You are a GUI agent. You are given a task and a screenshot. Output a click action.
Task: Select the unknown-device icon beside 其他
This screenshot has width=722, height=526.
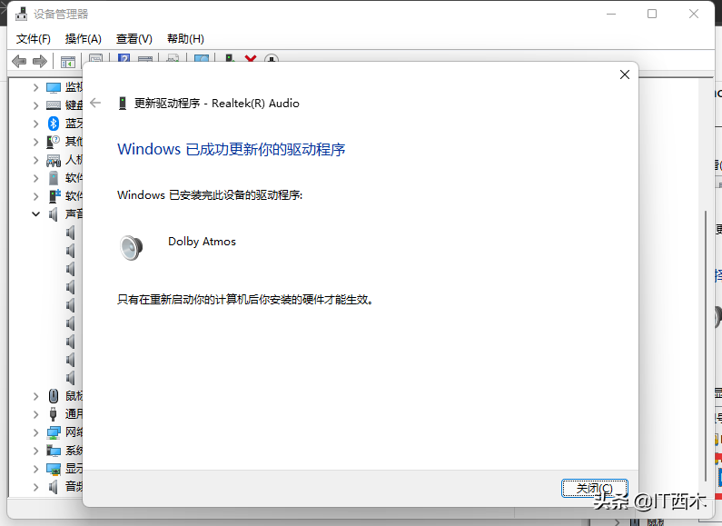pos(54,142)
